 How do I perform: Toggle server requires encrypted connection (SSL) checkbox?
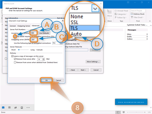pyautogui.click(x=15, y=37)
